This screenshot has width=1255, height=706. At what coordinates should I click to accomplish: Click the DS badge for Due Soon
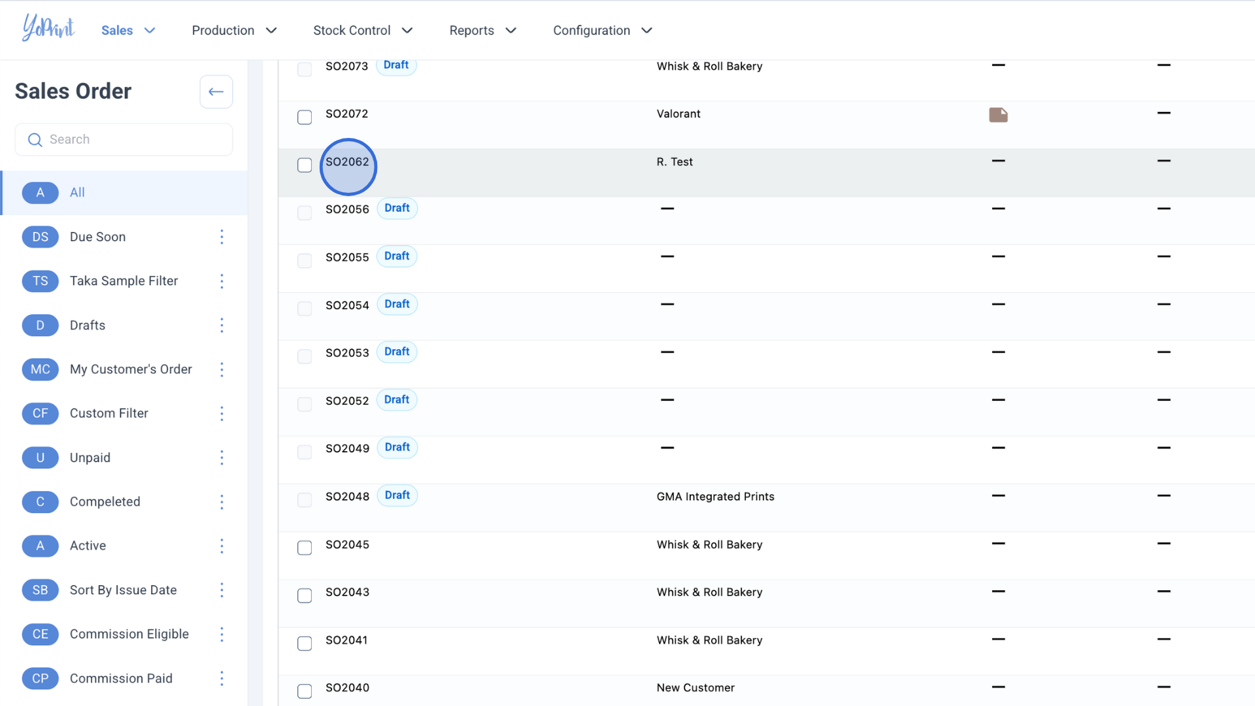click(40, 237)
